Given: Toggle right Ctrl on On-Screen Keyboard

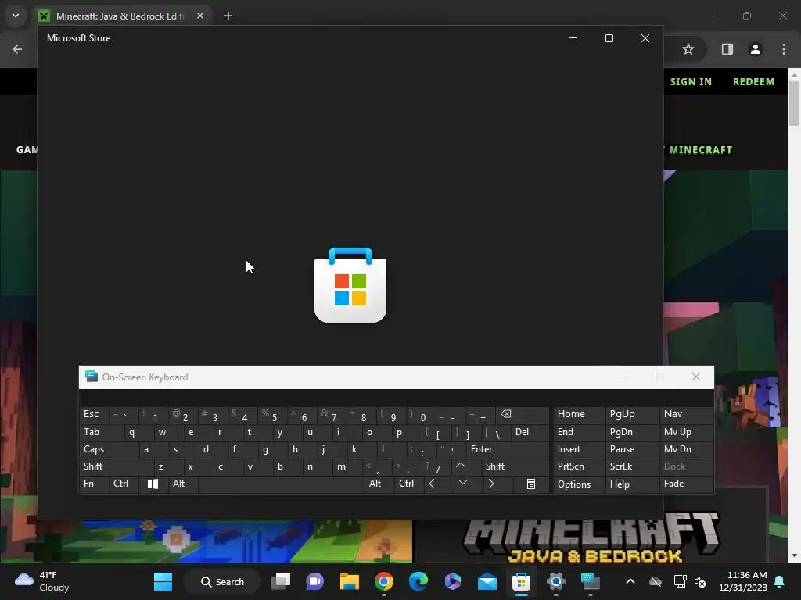Looking at the screenshot, I should [x=408, y=484].
